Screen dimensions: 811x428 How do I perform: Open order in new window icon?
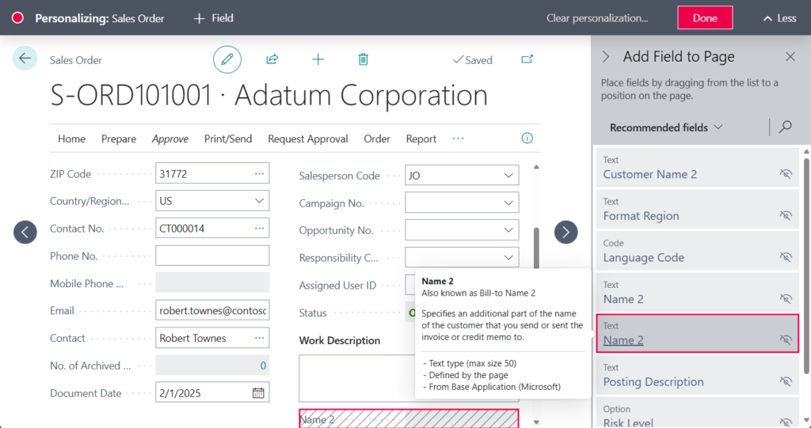(x=527, y=59)
